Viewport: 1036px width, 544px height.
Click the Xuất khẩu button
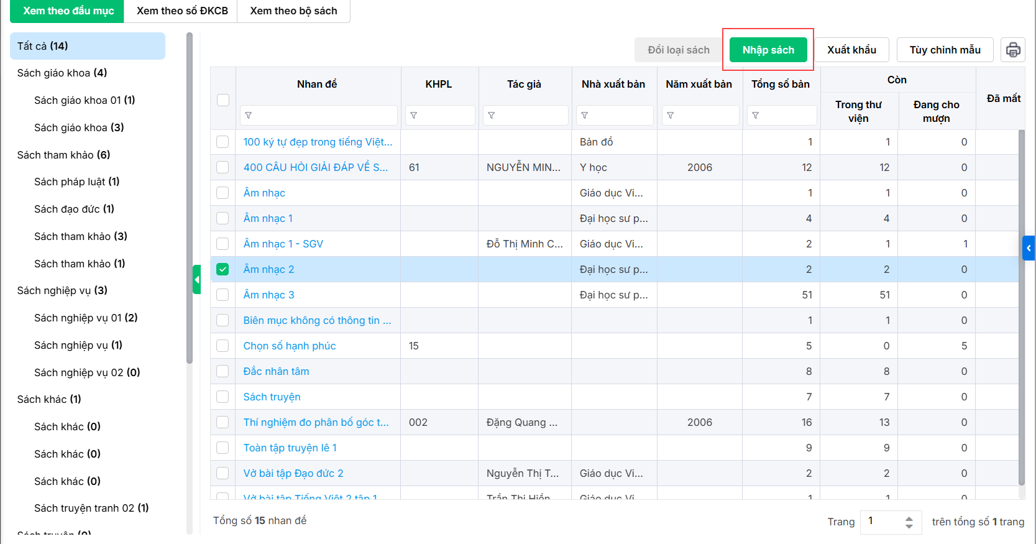click(851, 50)
